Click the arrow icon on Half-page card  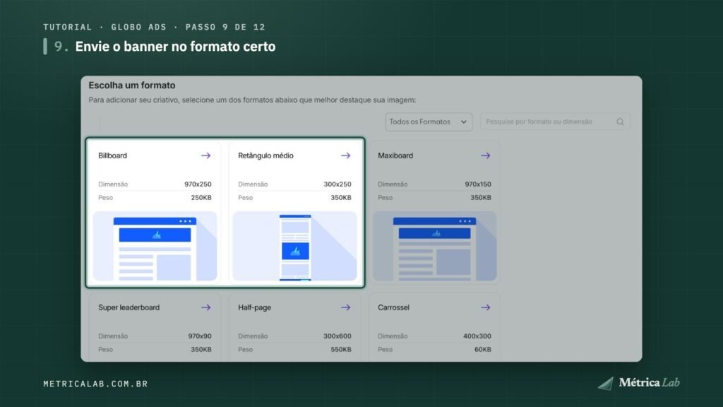345,307
